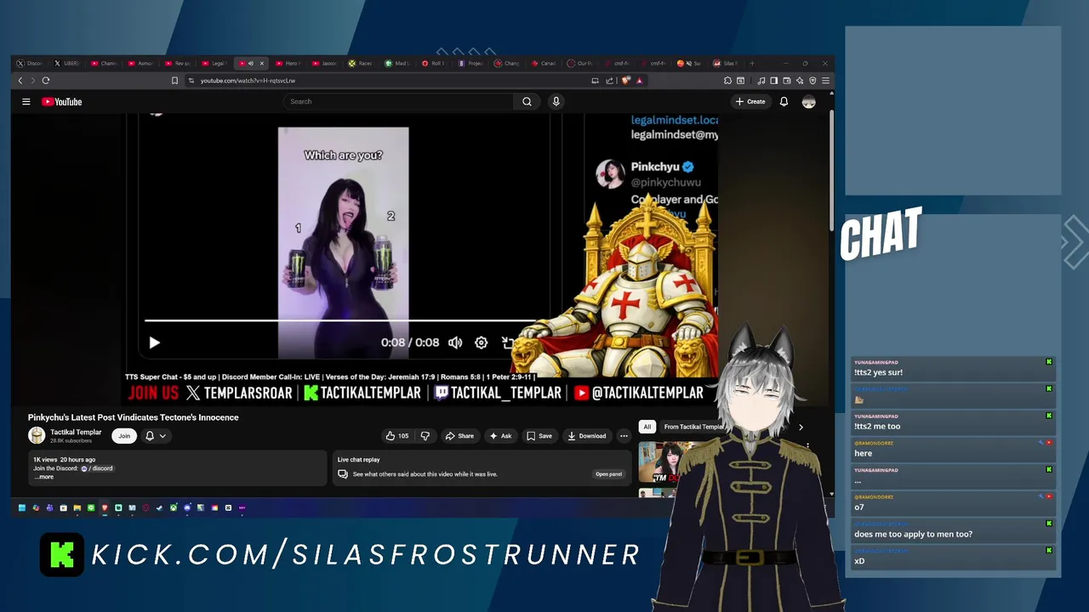Viewport: 1089px width, 612px height.
Task: Select the 'All' filter chip
Action: pyautogui.click(x=647, y=427)
